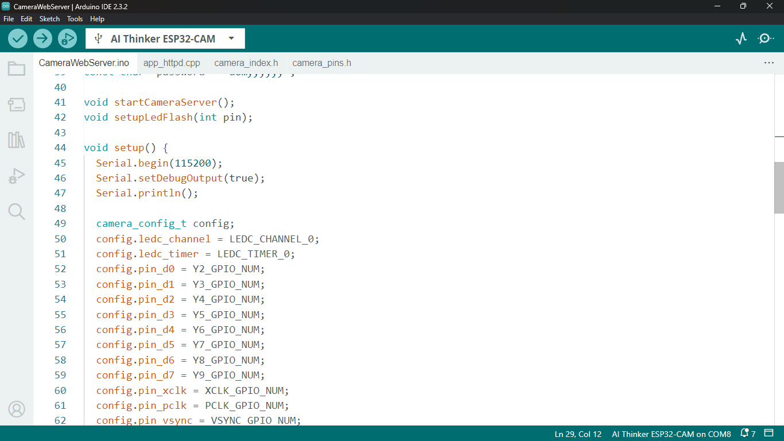Click on Serial.println() line

(147, 193)
